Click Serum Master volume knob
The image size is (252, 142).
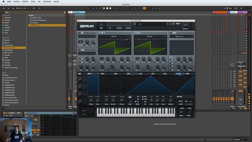[185, 25]
